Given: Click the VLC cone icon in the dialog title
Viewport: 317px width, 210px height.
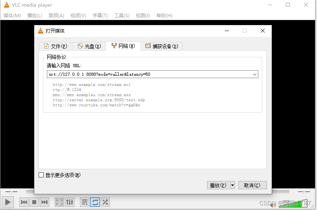Looking at the screenshot, I should click(x=41, y=31).
